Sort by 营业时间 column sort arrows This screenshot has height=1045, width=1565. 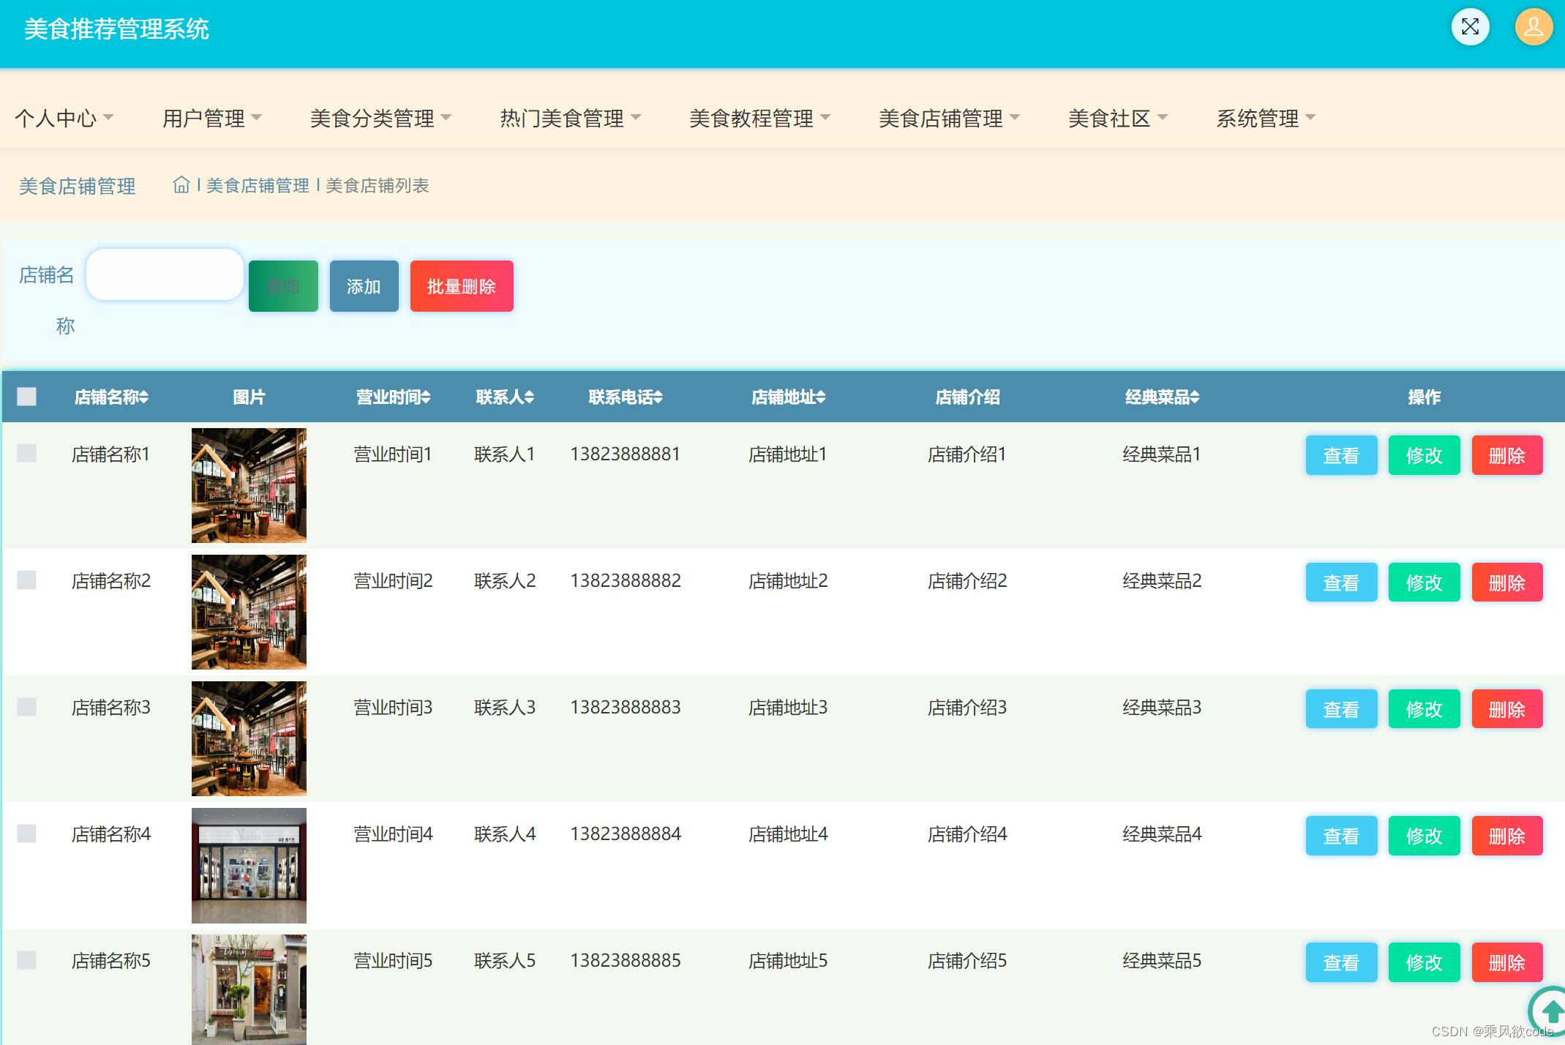426,397
